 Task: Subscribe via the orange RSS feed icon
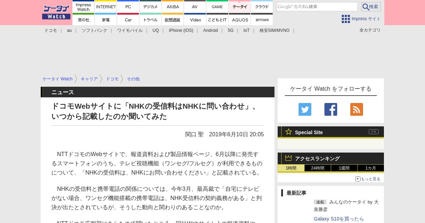click(357, 109)
